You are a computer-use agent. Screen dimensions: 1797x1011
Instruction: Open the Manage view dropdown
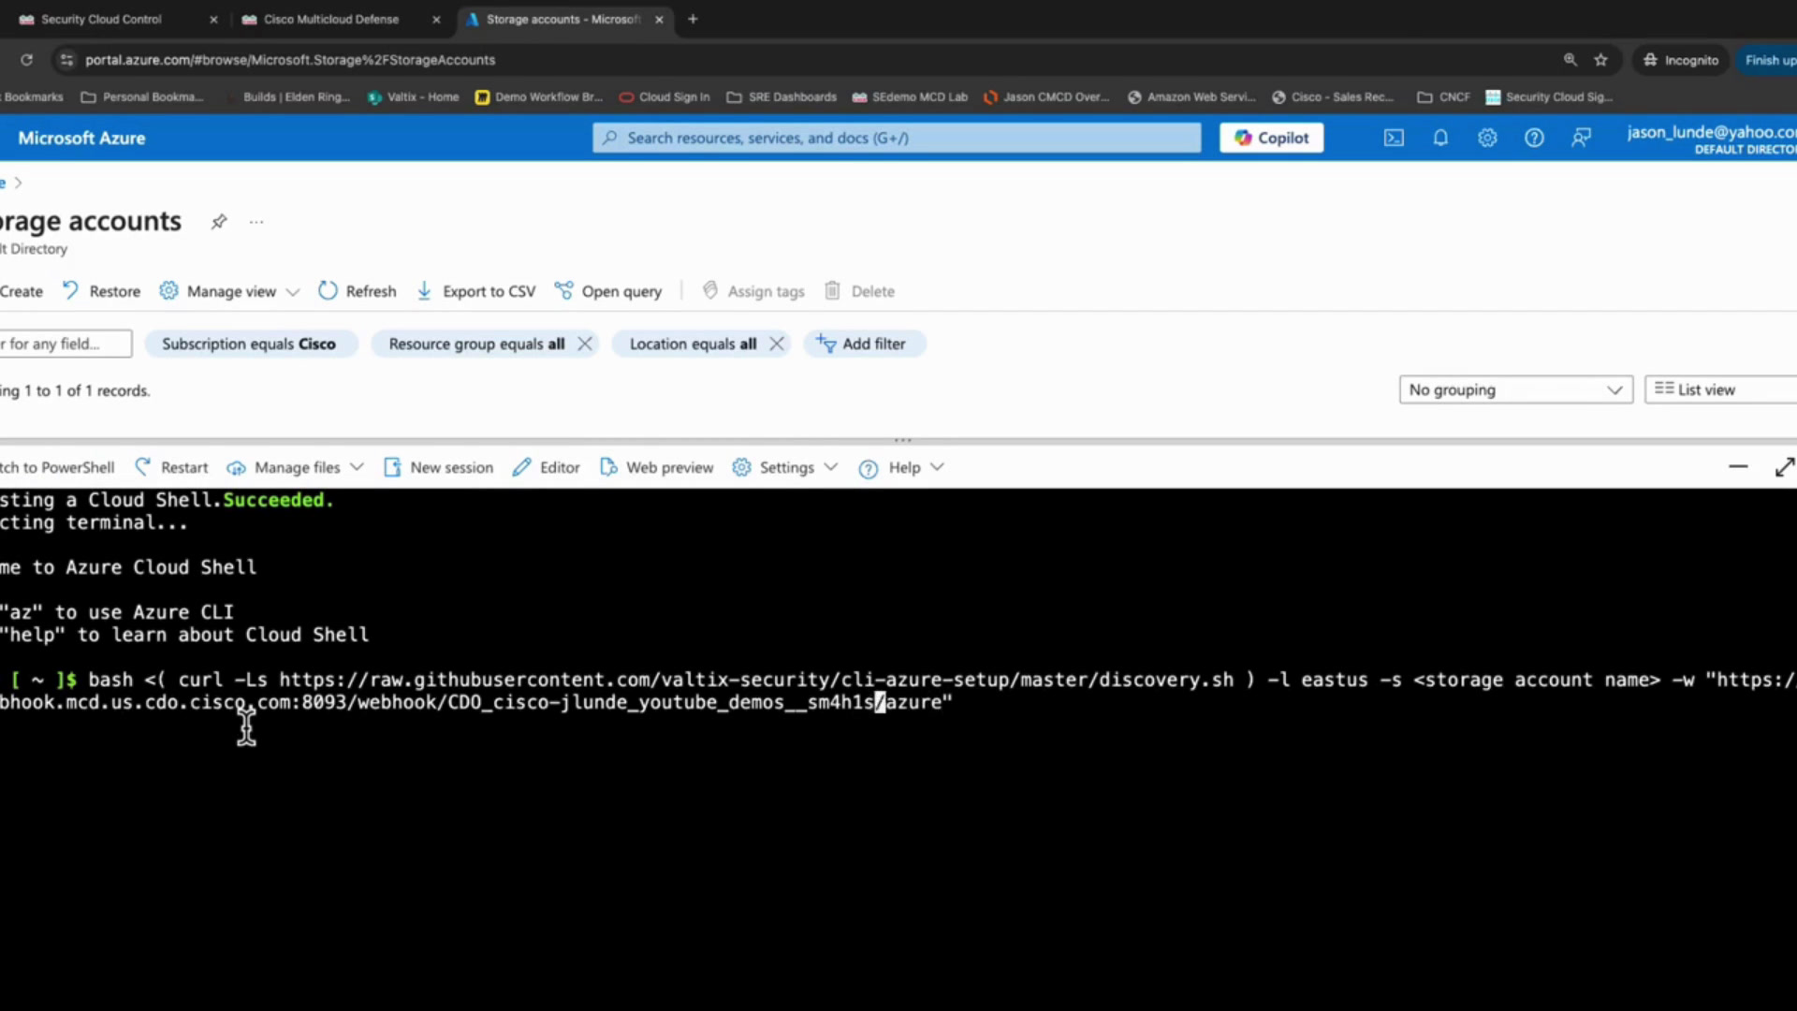(x=229, y=291)
